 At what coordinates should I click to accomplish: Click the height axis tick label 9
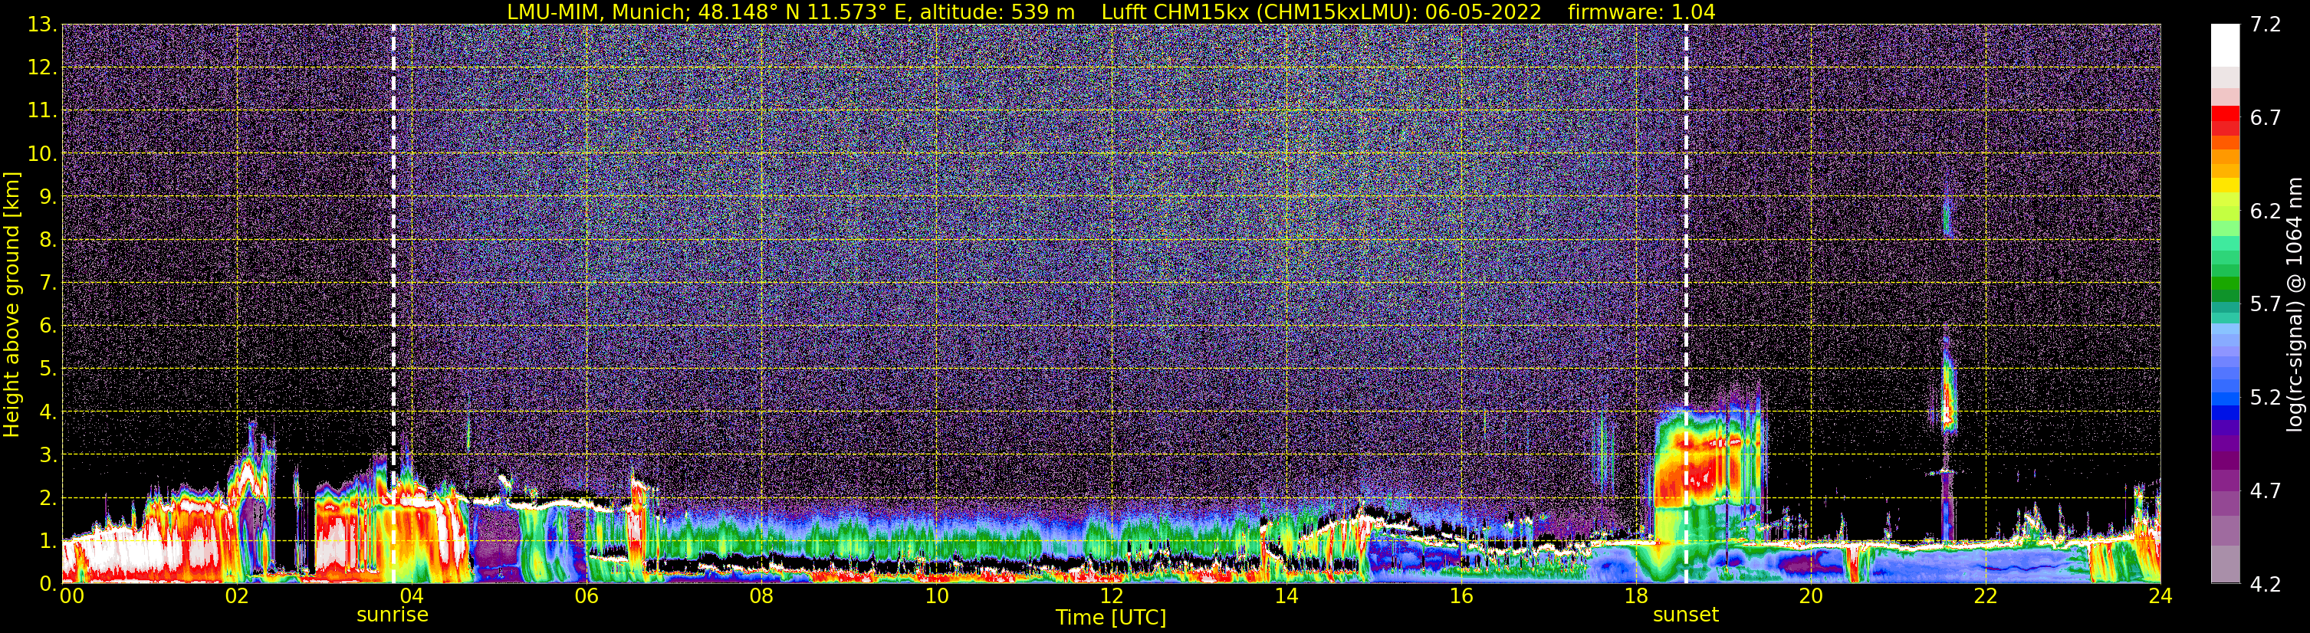48,197
